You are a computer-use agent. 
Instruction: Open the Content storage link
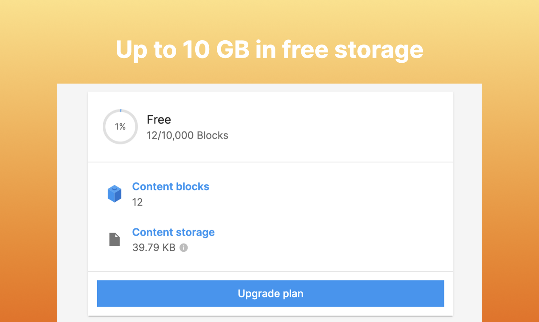point(174,232)
